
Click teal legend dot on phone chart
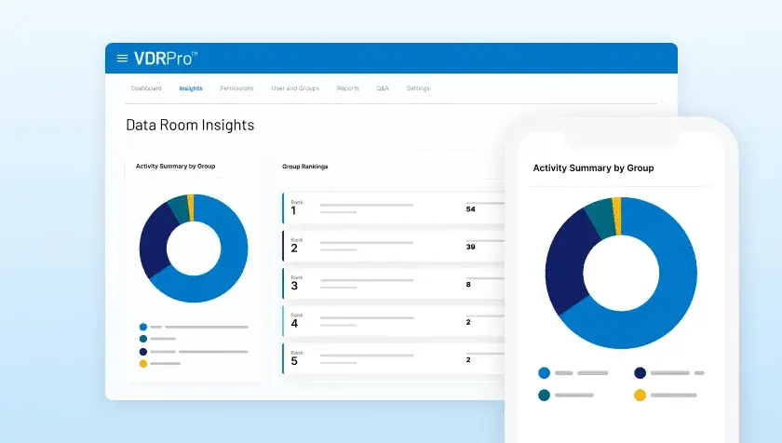(x=544, y=395)
